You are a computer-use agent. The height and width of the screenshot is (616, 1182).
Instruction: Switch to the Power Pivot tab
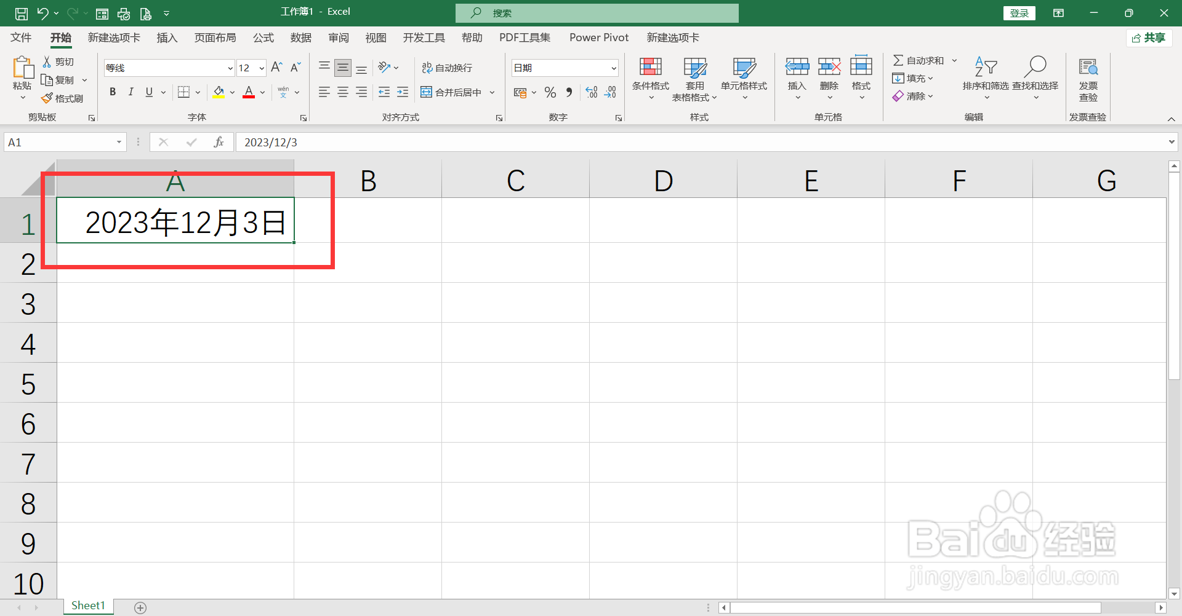click(599, 38)
